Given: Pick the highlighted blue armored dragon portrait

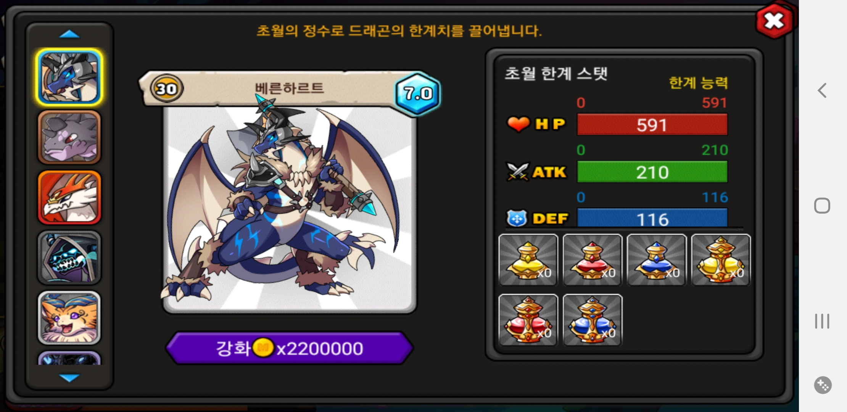Looking at the screenshot, I should click(69, 77).
